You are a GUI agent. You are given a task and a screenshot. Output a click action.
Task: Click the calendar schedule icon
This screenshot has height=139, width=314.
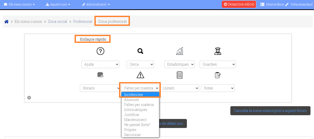coord(100,75)
